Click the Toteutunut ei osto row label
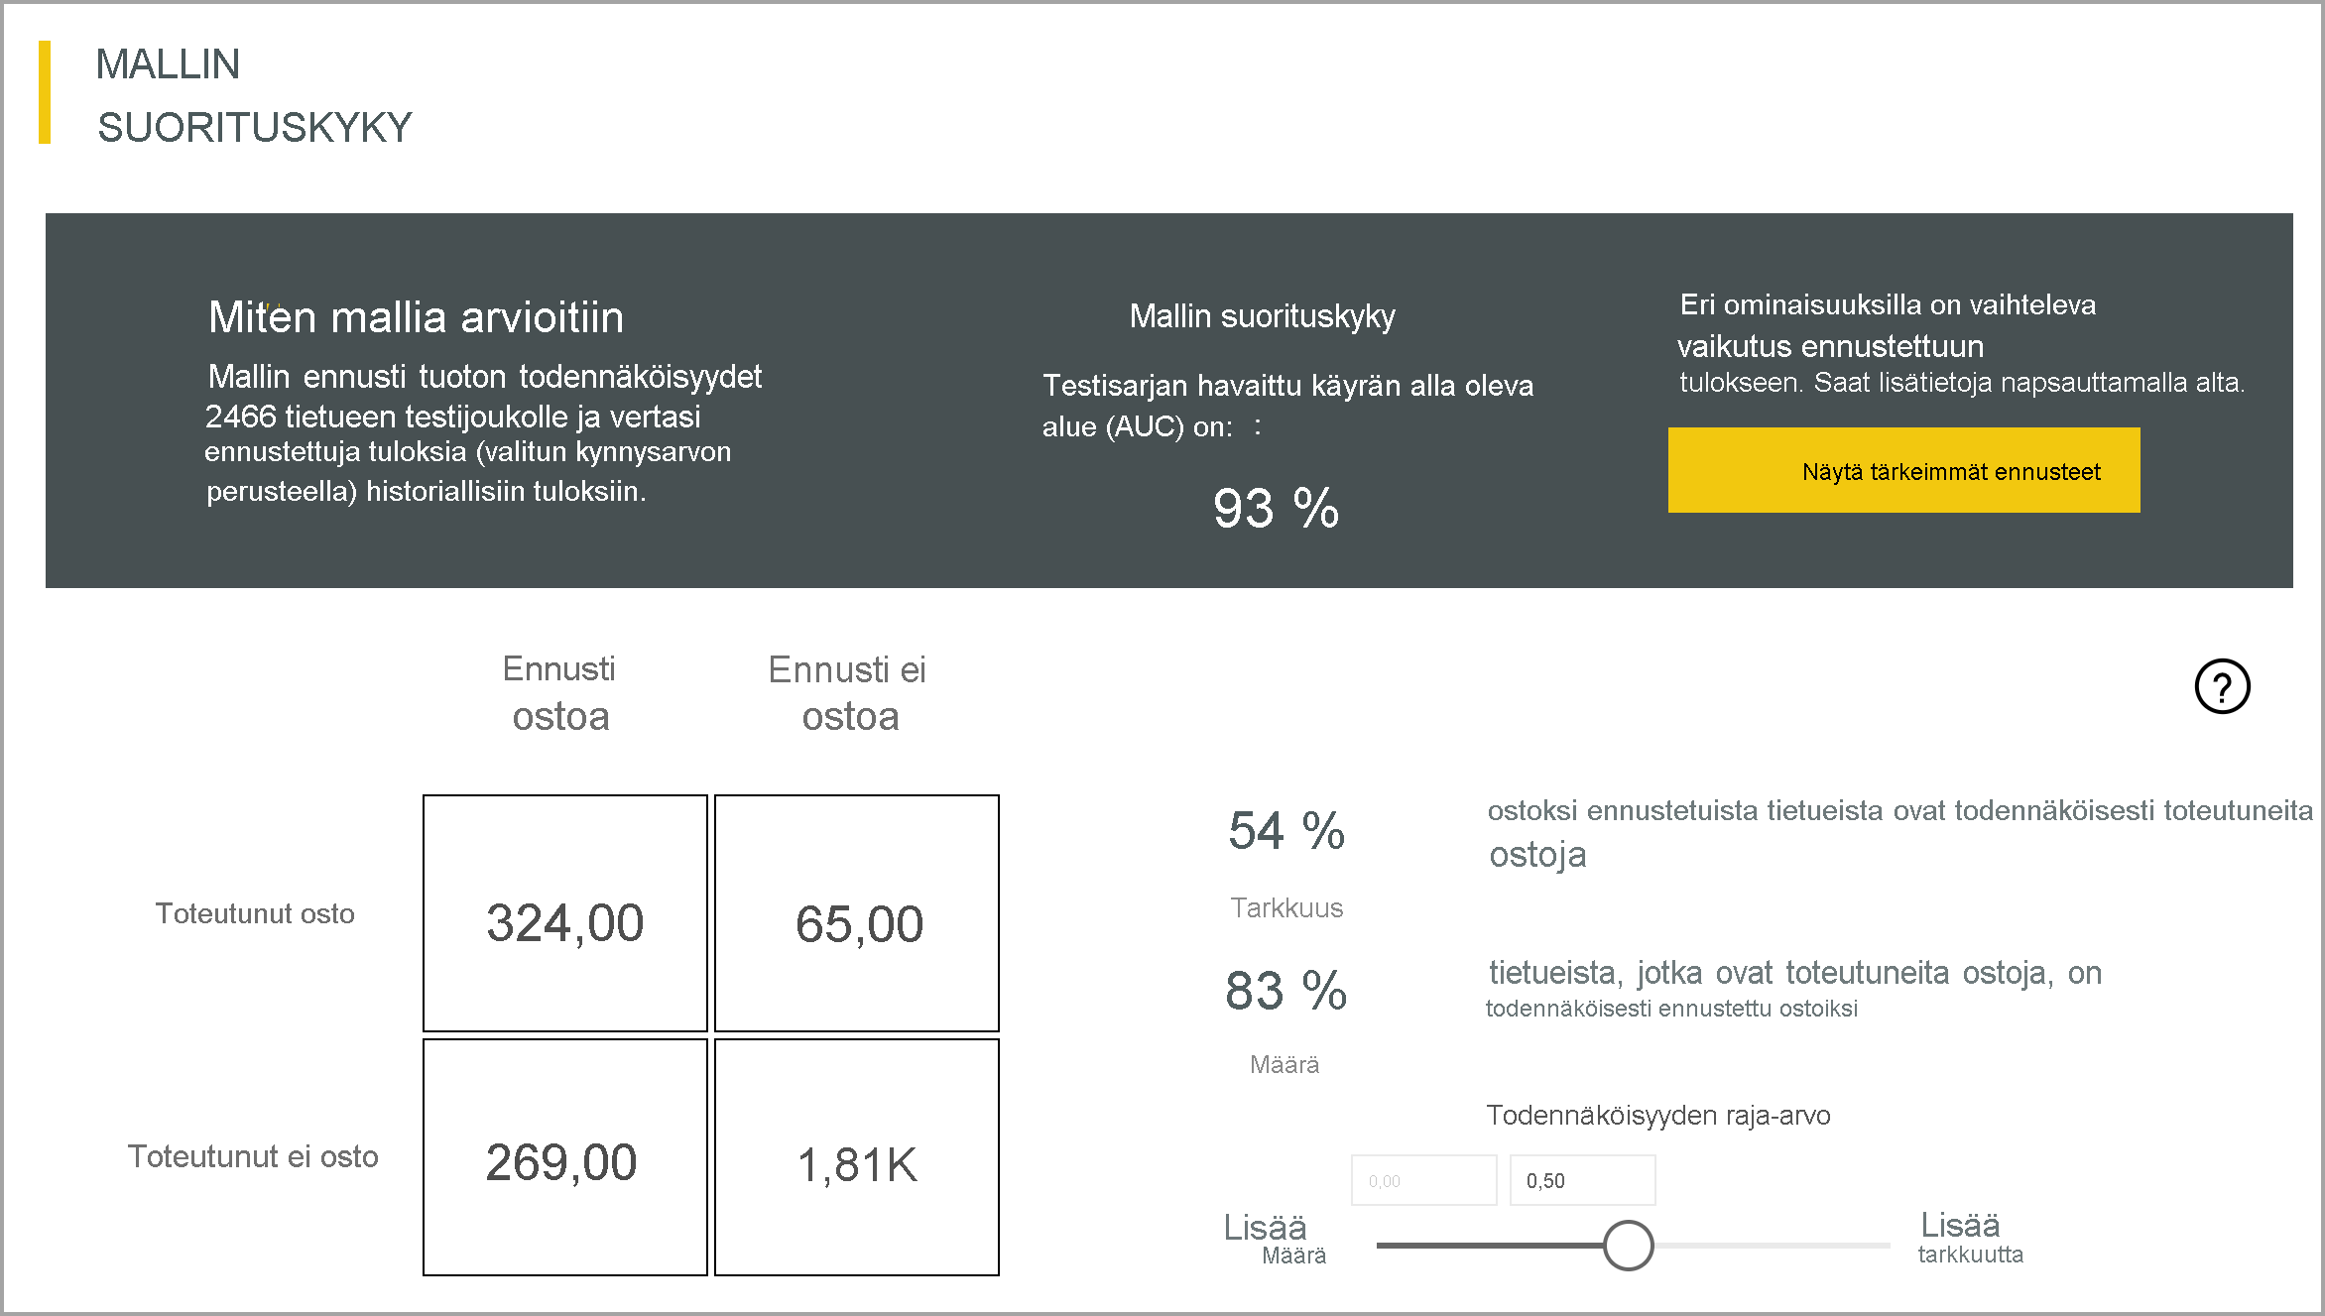The width and height of the screenshot is (2325, 1316). click(253, 1156)
